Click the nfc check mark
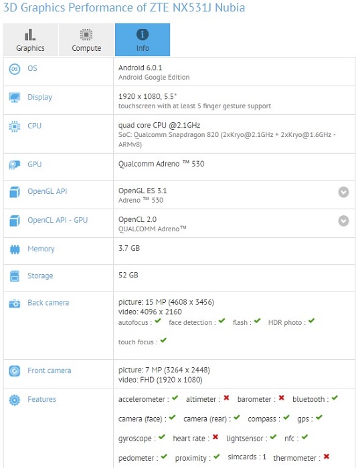Screen dimensions: 358x468 point(304,437)
